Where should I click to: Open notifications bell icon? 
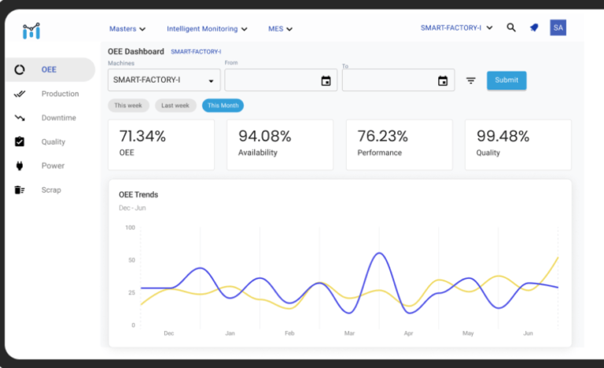[x=534, y=28]
